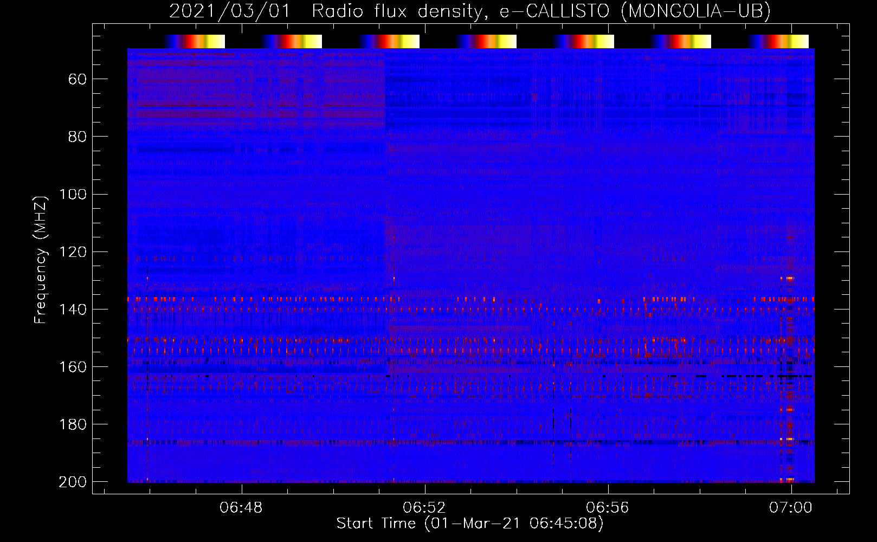Click the first color scale bar on the left

tap(194, 41)
